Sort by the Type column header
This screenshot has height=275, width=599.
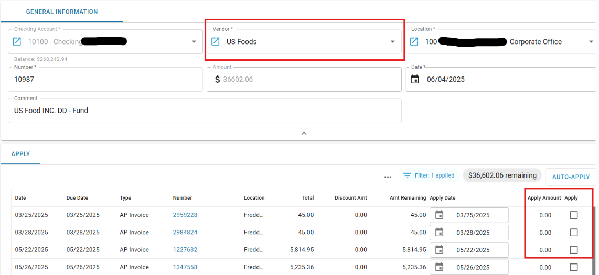[x=126, y=198]
